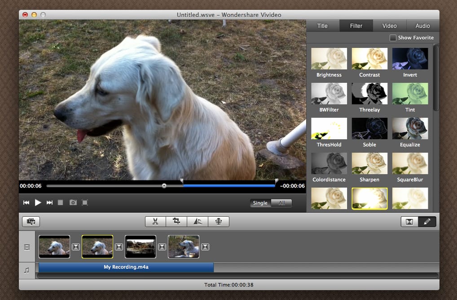Click the Total Time:00:00:38 status text
The width and height of the screenshot is (457, 300).
[x=229, y=285]
